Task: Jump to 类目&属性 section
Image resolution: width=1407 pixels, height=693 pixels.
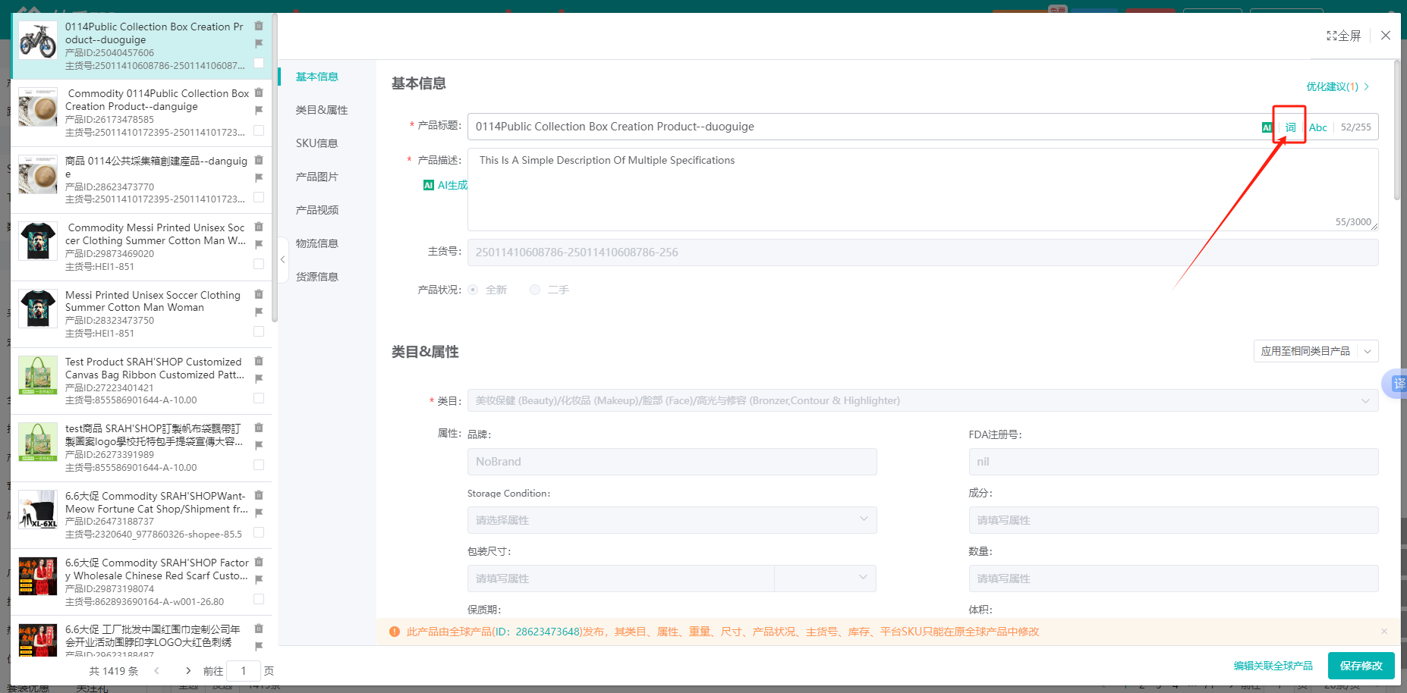Action: coord(322,110)
